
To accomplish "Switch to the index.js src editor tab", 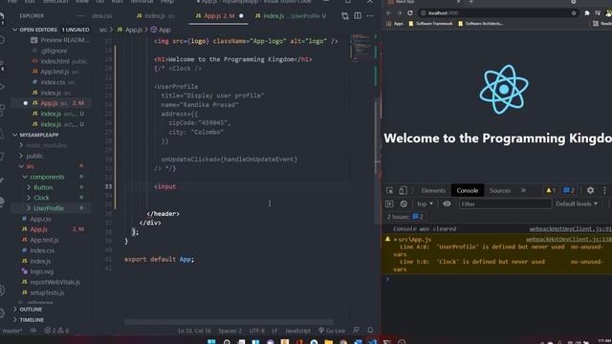I will pyautogui.click(x=156, y=16).
